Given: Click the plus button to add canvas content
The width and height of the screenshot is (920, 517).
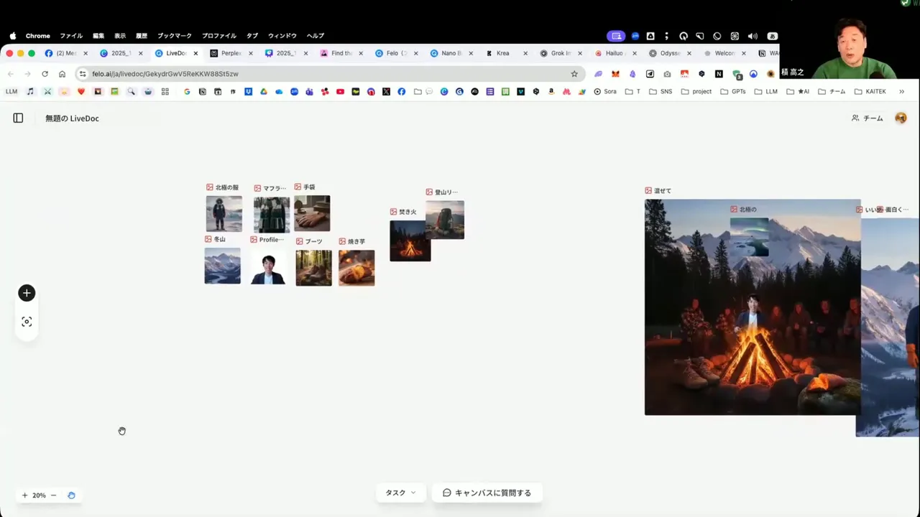Looking at the screenshot, I should point(27,292).
